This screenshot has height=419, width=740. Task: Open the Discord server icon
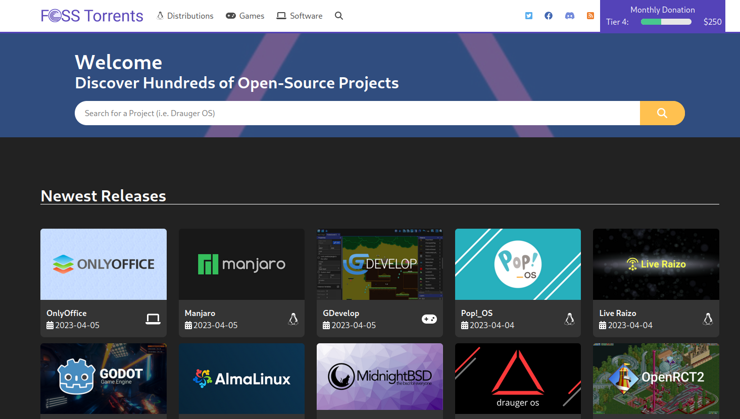pos(569,16)
